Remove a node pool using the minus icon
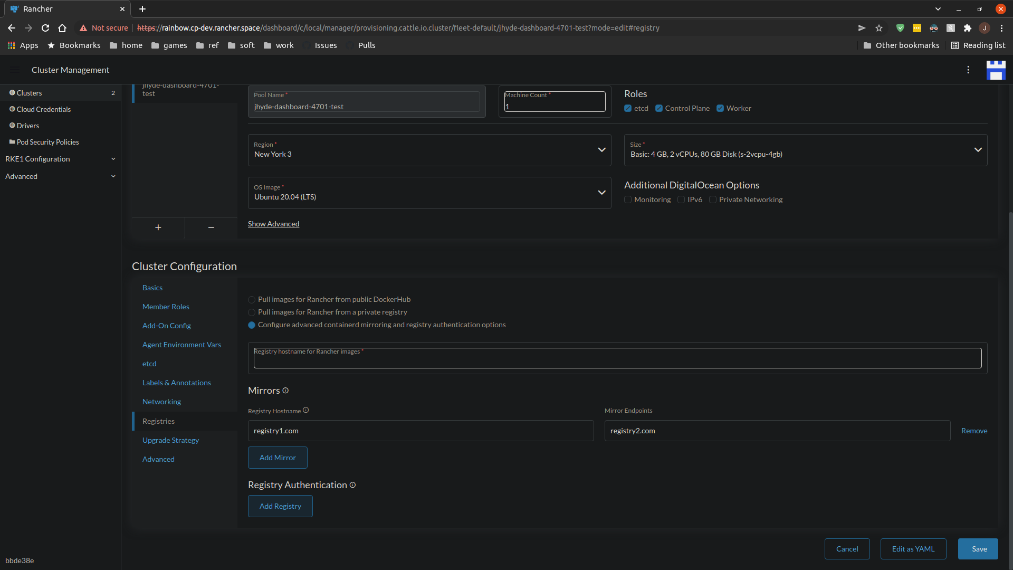The image size is (1013, 570). pos(211,227)
